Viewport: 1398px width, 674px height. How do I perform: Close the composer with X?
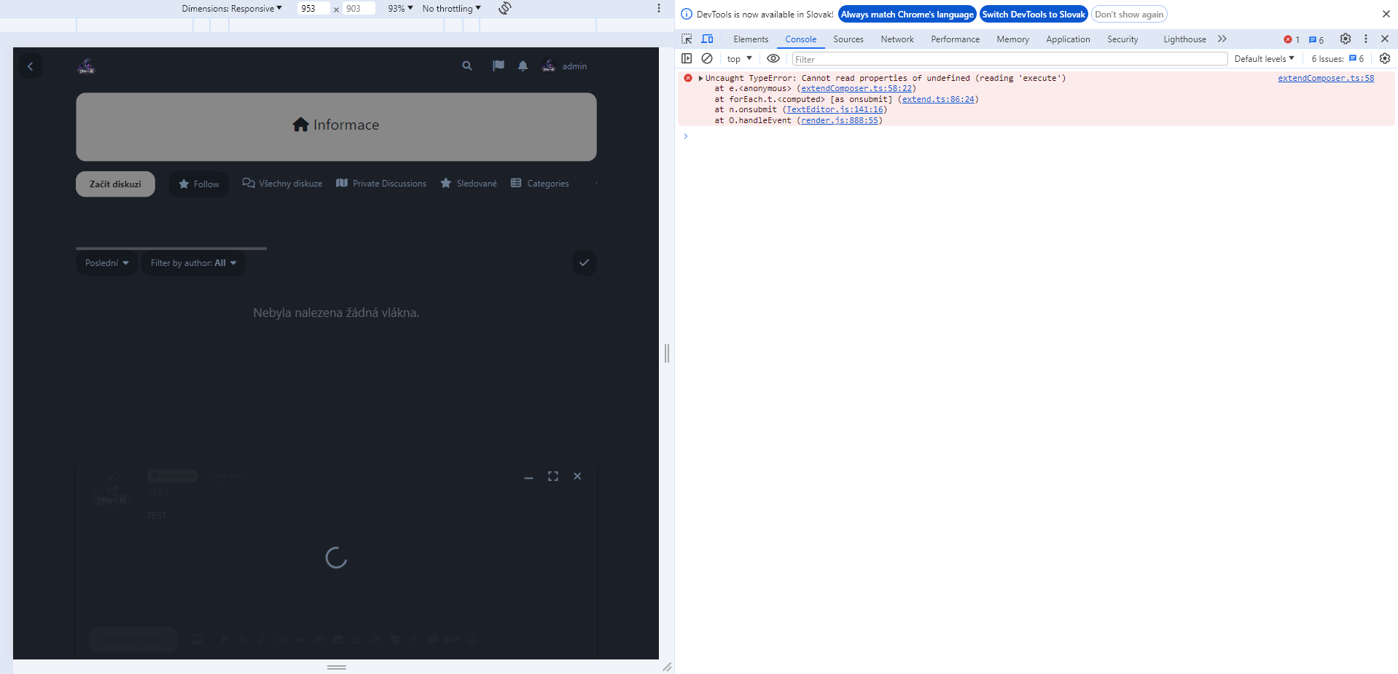[577, 477]
